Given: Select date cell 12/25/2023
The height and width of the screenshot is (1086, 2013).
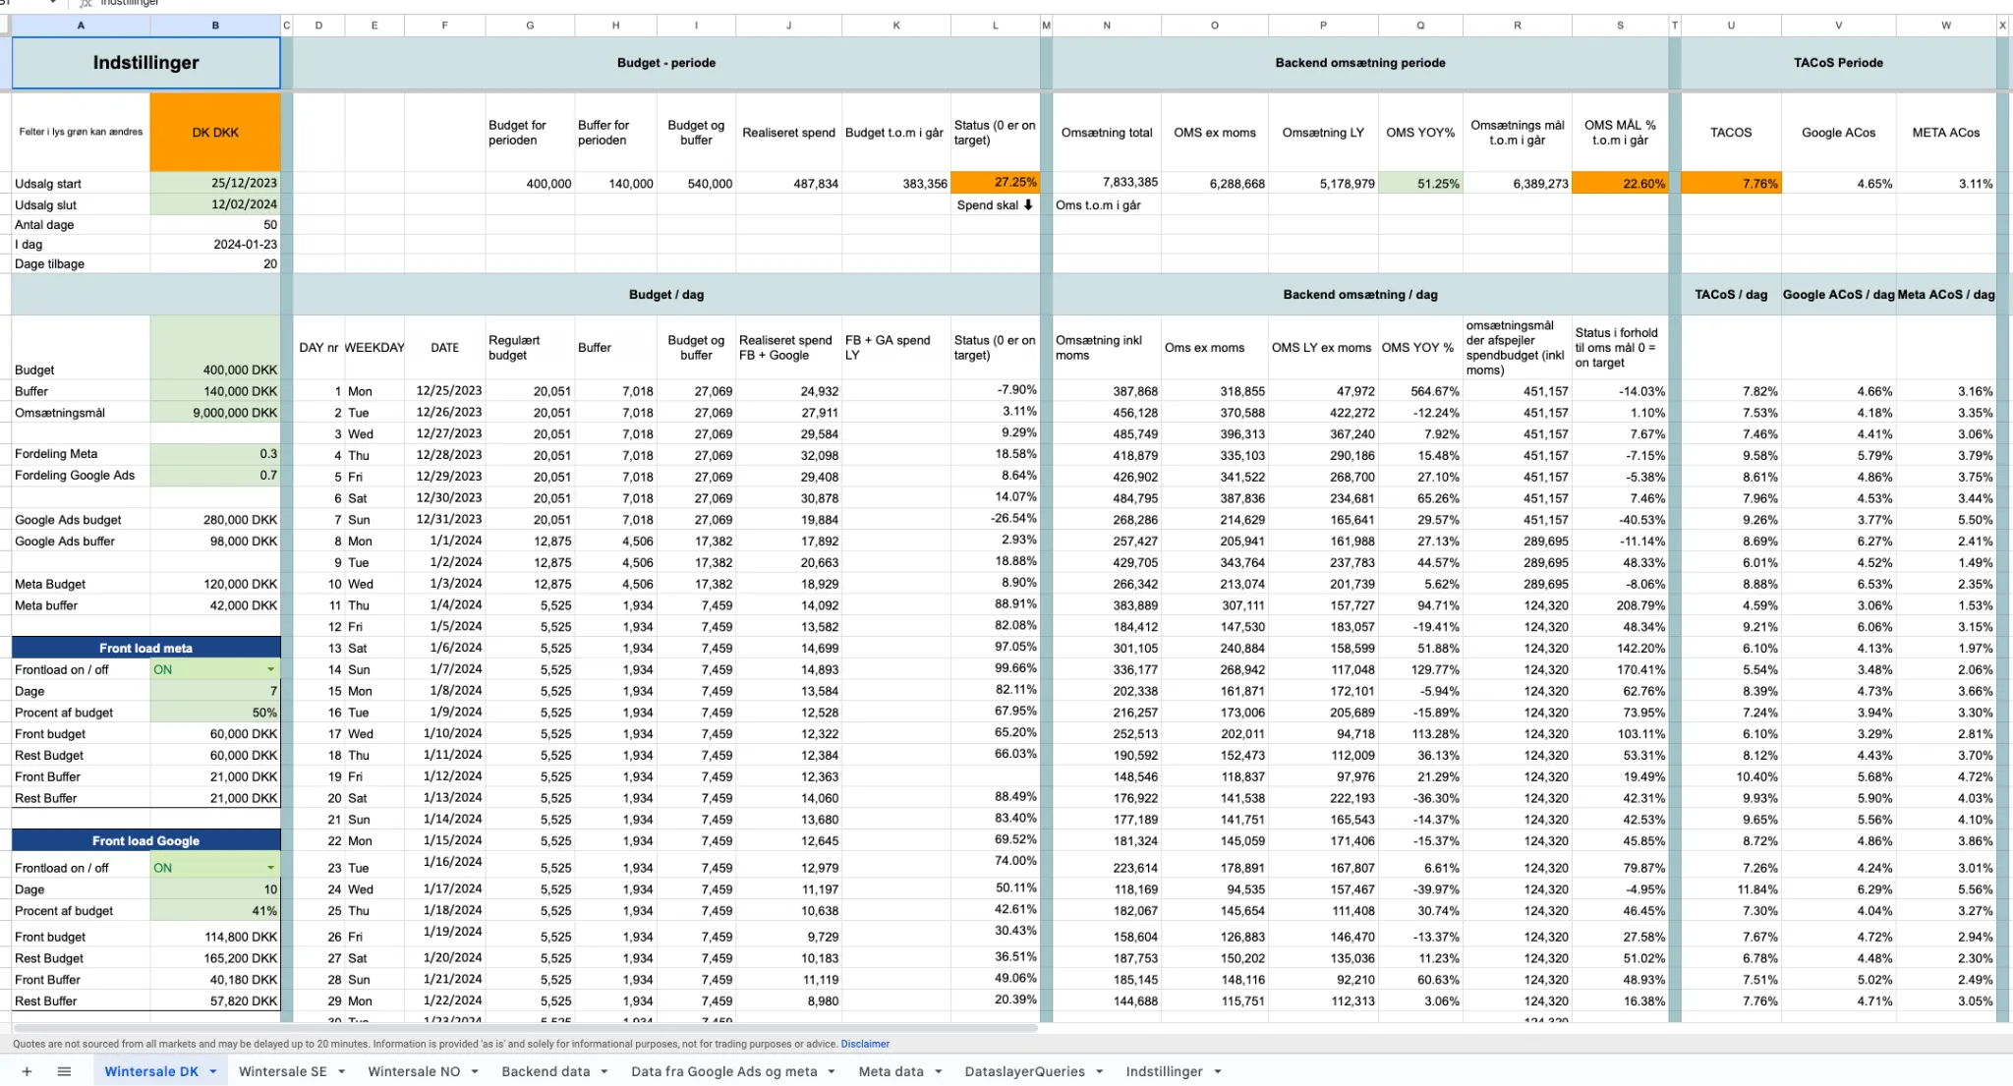Looking at the screenshot, I should pyautogui.click(x=444, y=391).
